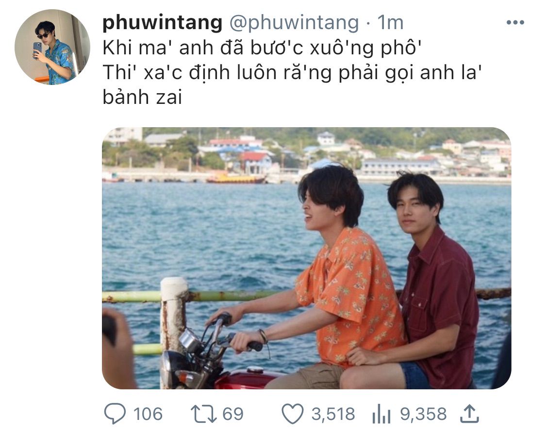
Task: Open view analytics bar chart icon
Action: tap(381, 414)
